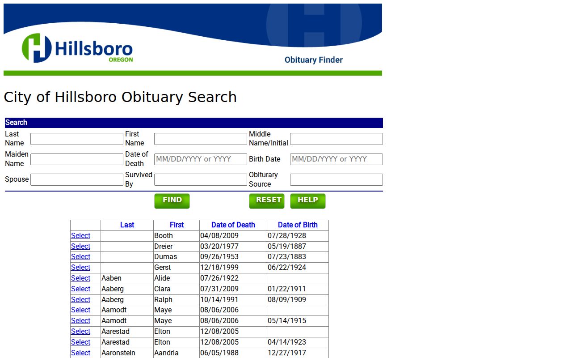Focus the Obituary Source field
The image size is (572, 358).
[336, 179]
